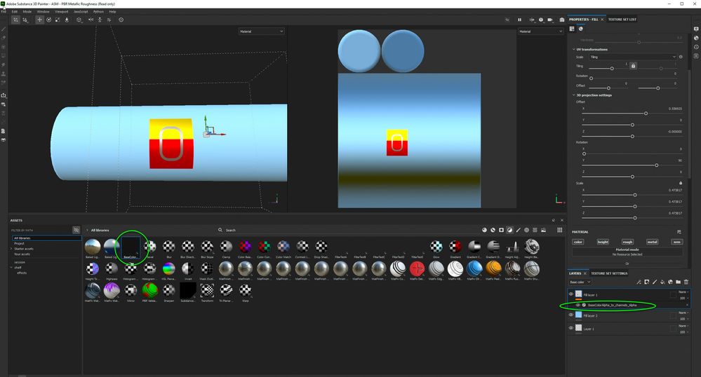This screenshot has width=701, height=377.
Task: Click the brushes filter icon in Assets toolbar
Action: [x=518, y=230]
